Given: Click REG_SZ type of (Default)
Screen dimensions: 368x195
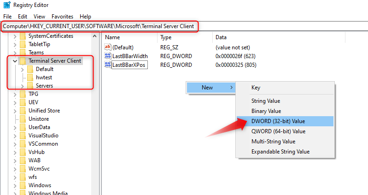Looking at the screenshot, I should pos(169,47).
